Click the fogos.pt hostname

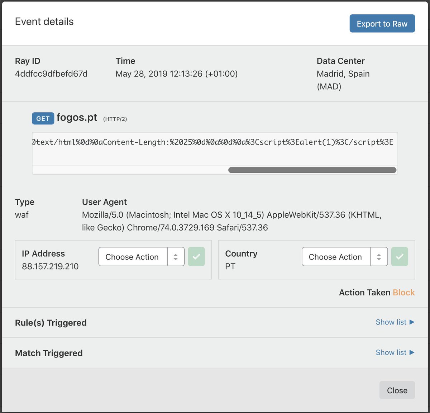77,118
